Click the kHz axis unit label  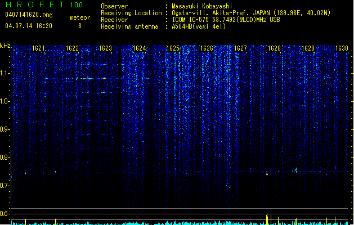[5, 46]
